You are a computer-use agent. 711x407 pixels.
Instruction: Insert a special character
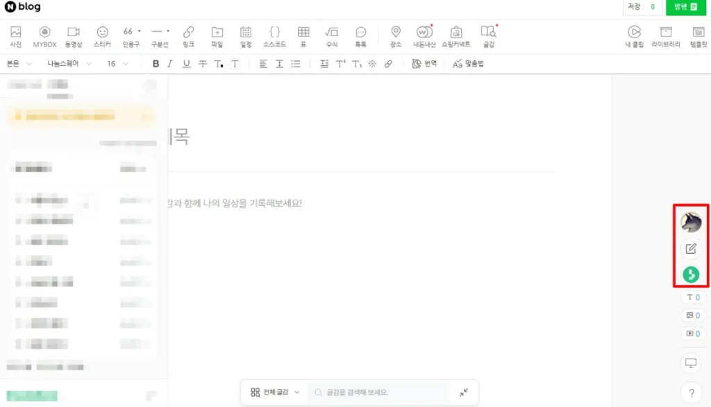372,64
